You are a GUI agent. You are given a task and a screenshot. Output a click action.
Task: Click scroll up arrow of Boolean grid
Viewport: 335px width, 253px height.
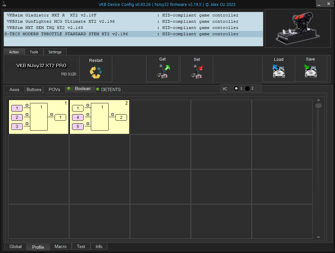[x=318, y=100]
